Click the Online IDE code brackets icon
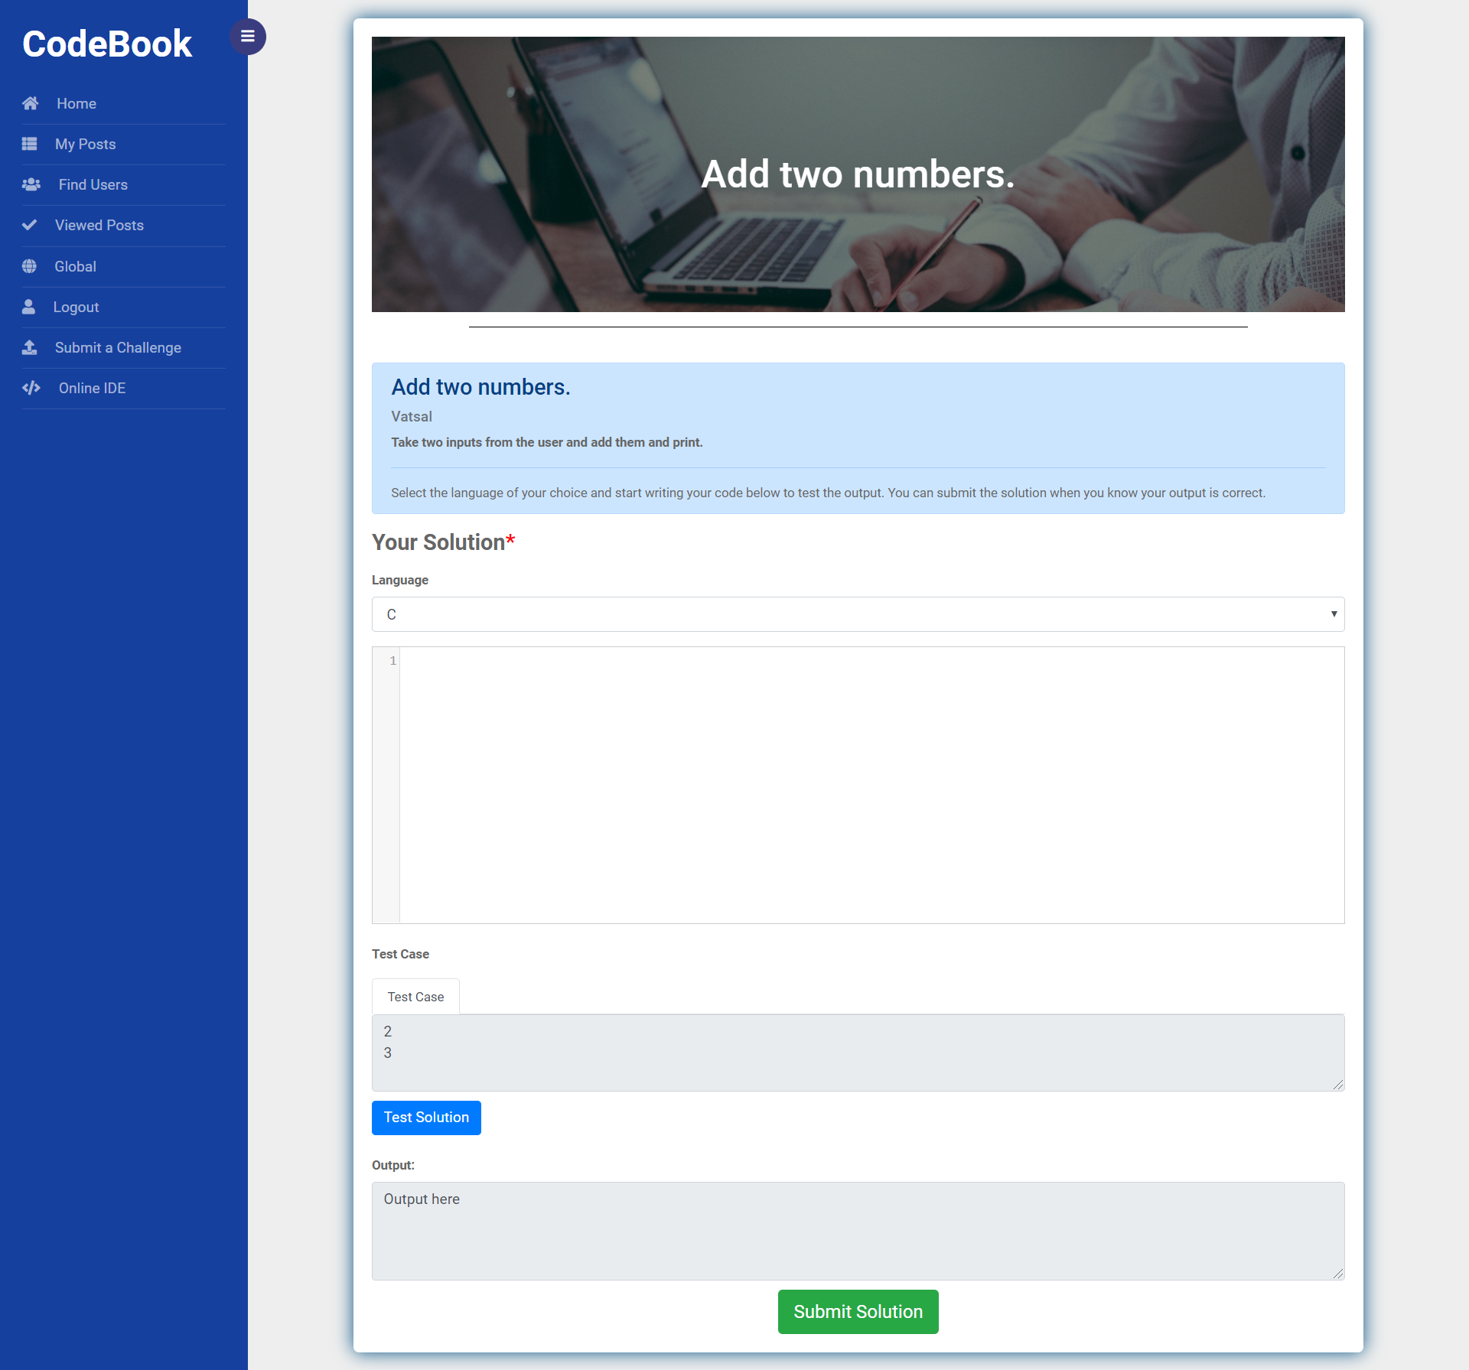The image size is (1469, 1370). 31,388
